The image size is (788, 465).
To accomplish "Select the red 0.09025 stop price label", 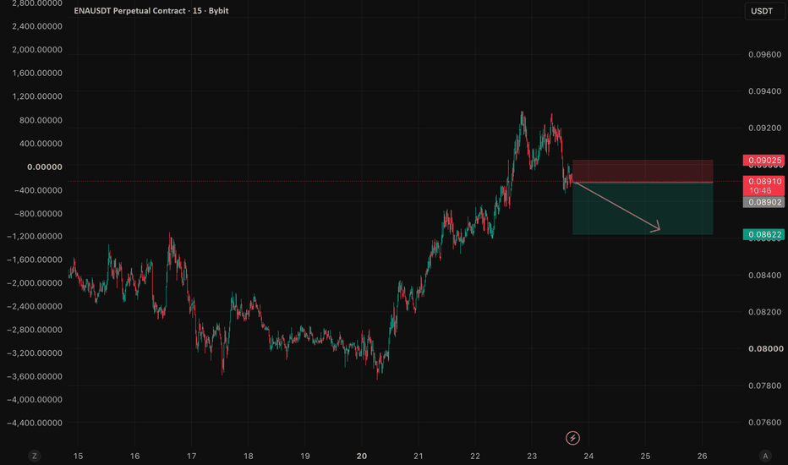I will coord(763,161).
